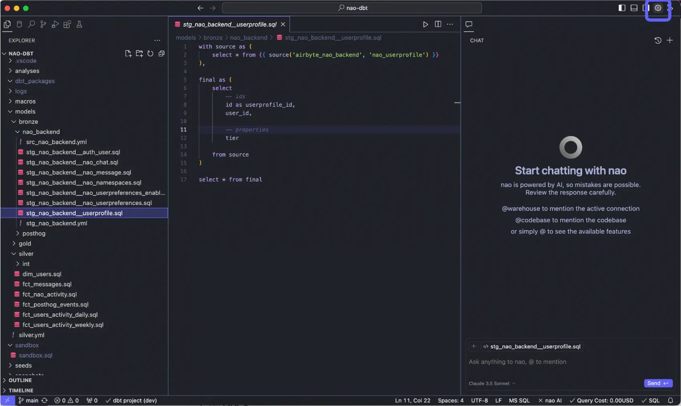Open the Testing beaker icon
Viewport: 681px width, 406px height.
pyautogui.click(x=79, y=24)
